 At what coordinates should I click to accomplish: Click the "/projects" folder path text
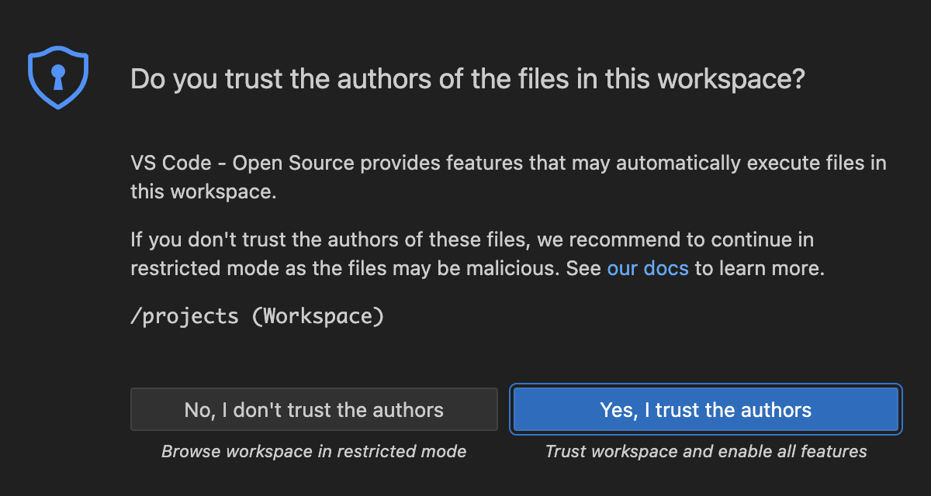185,316
